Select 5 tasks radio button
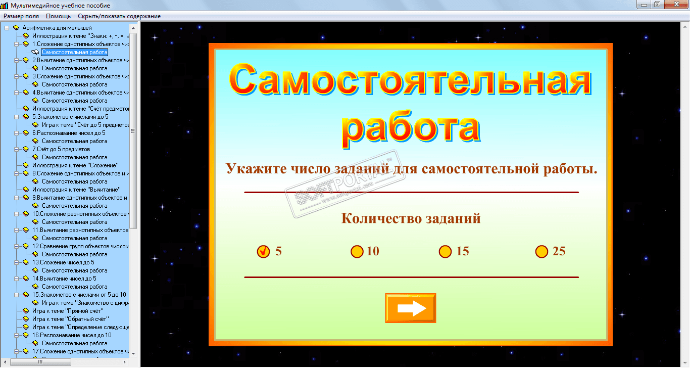Image resolution: width=690 pixels, height=368 pixels. 264,251
